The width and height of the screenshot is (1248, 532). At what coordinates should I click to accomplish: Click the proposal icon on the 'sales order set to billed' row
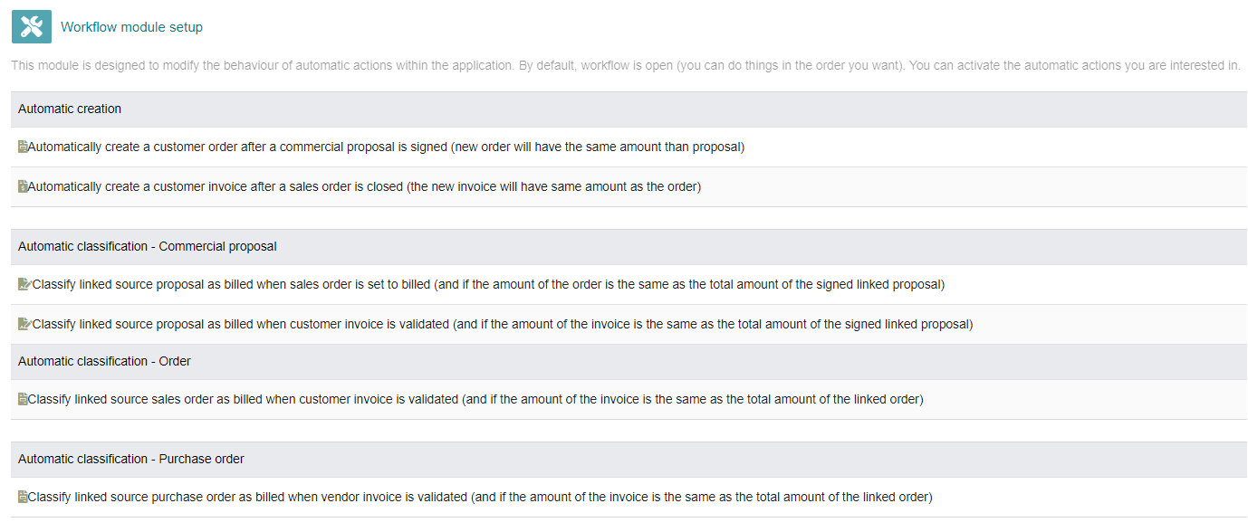[24, 284]
